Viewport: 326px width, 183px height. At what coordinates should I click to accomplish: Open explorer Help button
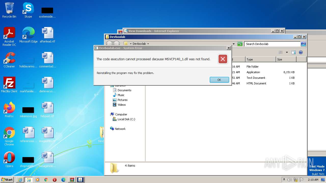(301, 52)
